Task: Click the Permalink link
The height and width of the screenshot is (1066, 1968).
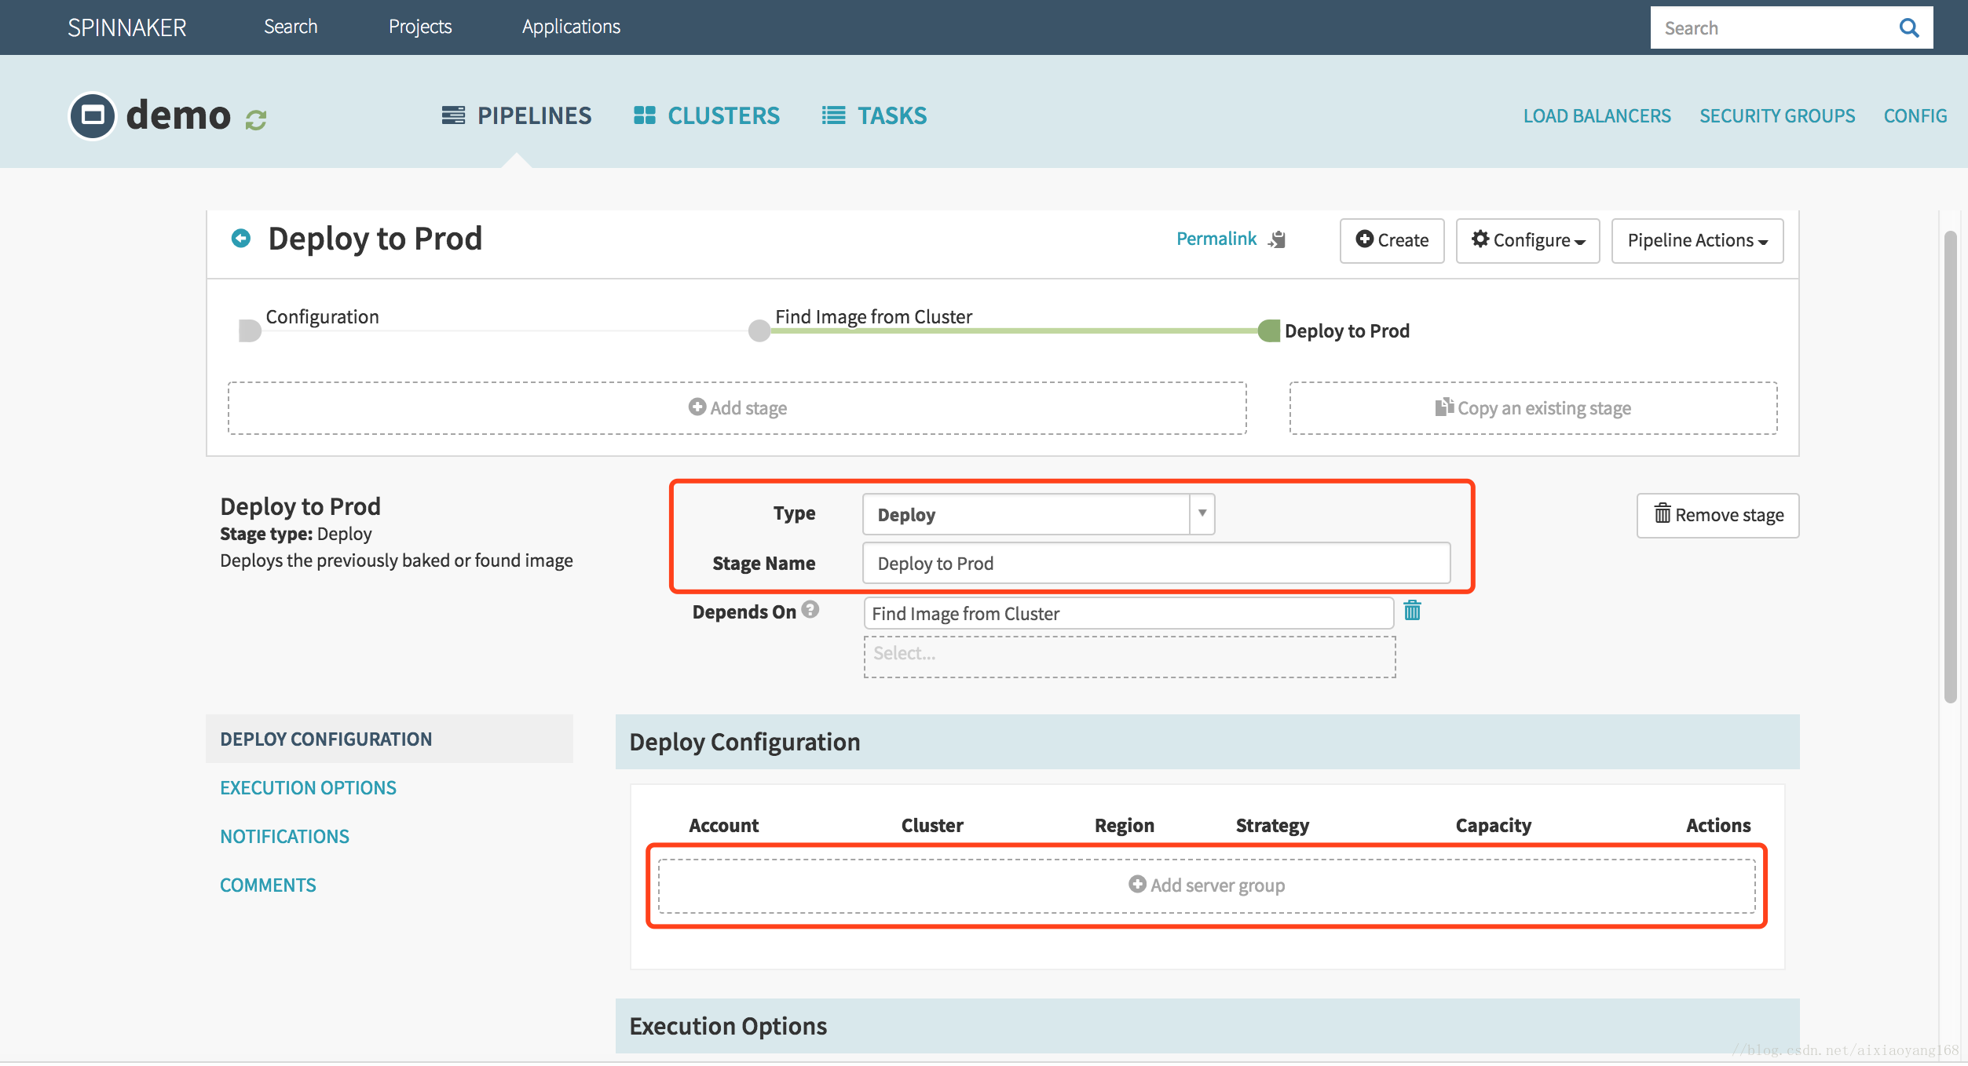Action: click(x=1216, y=239)
